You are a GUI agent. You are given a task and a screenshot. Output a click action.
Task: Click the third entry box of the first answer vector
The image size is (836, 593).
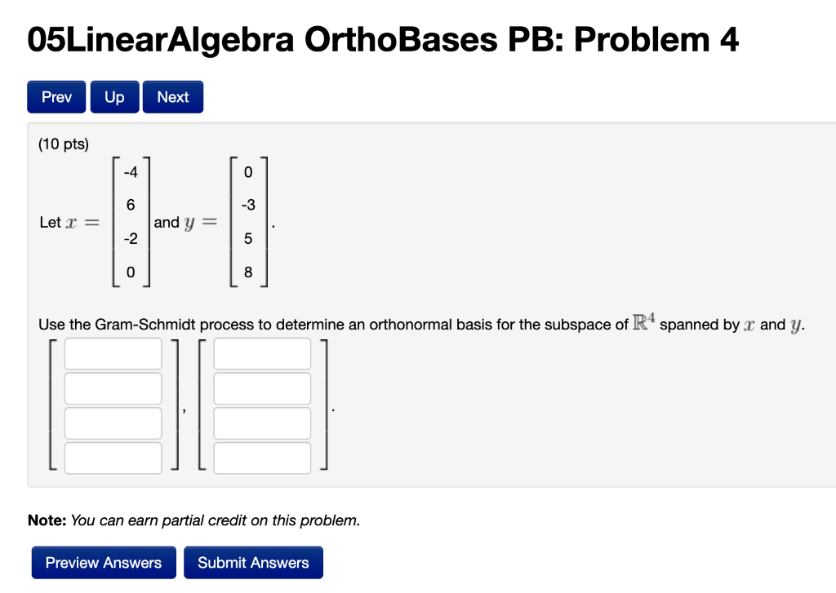point(113,423)
